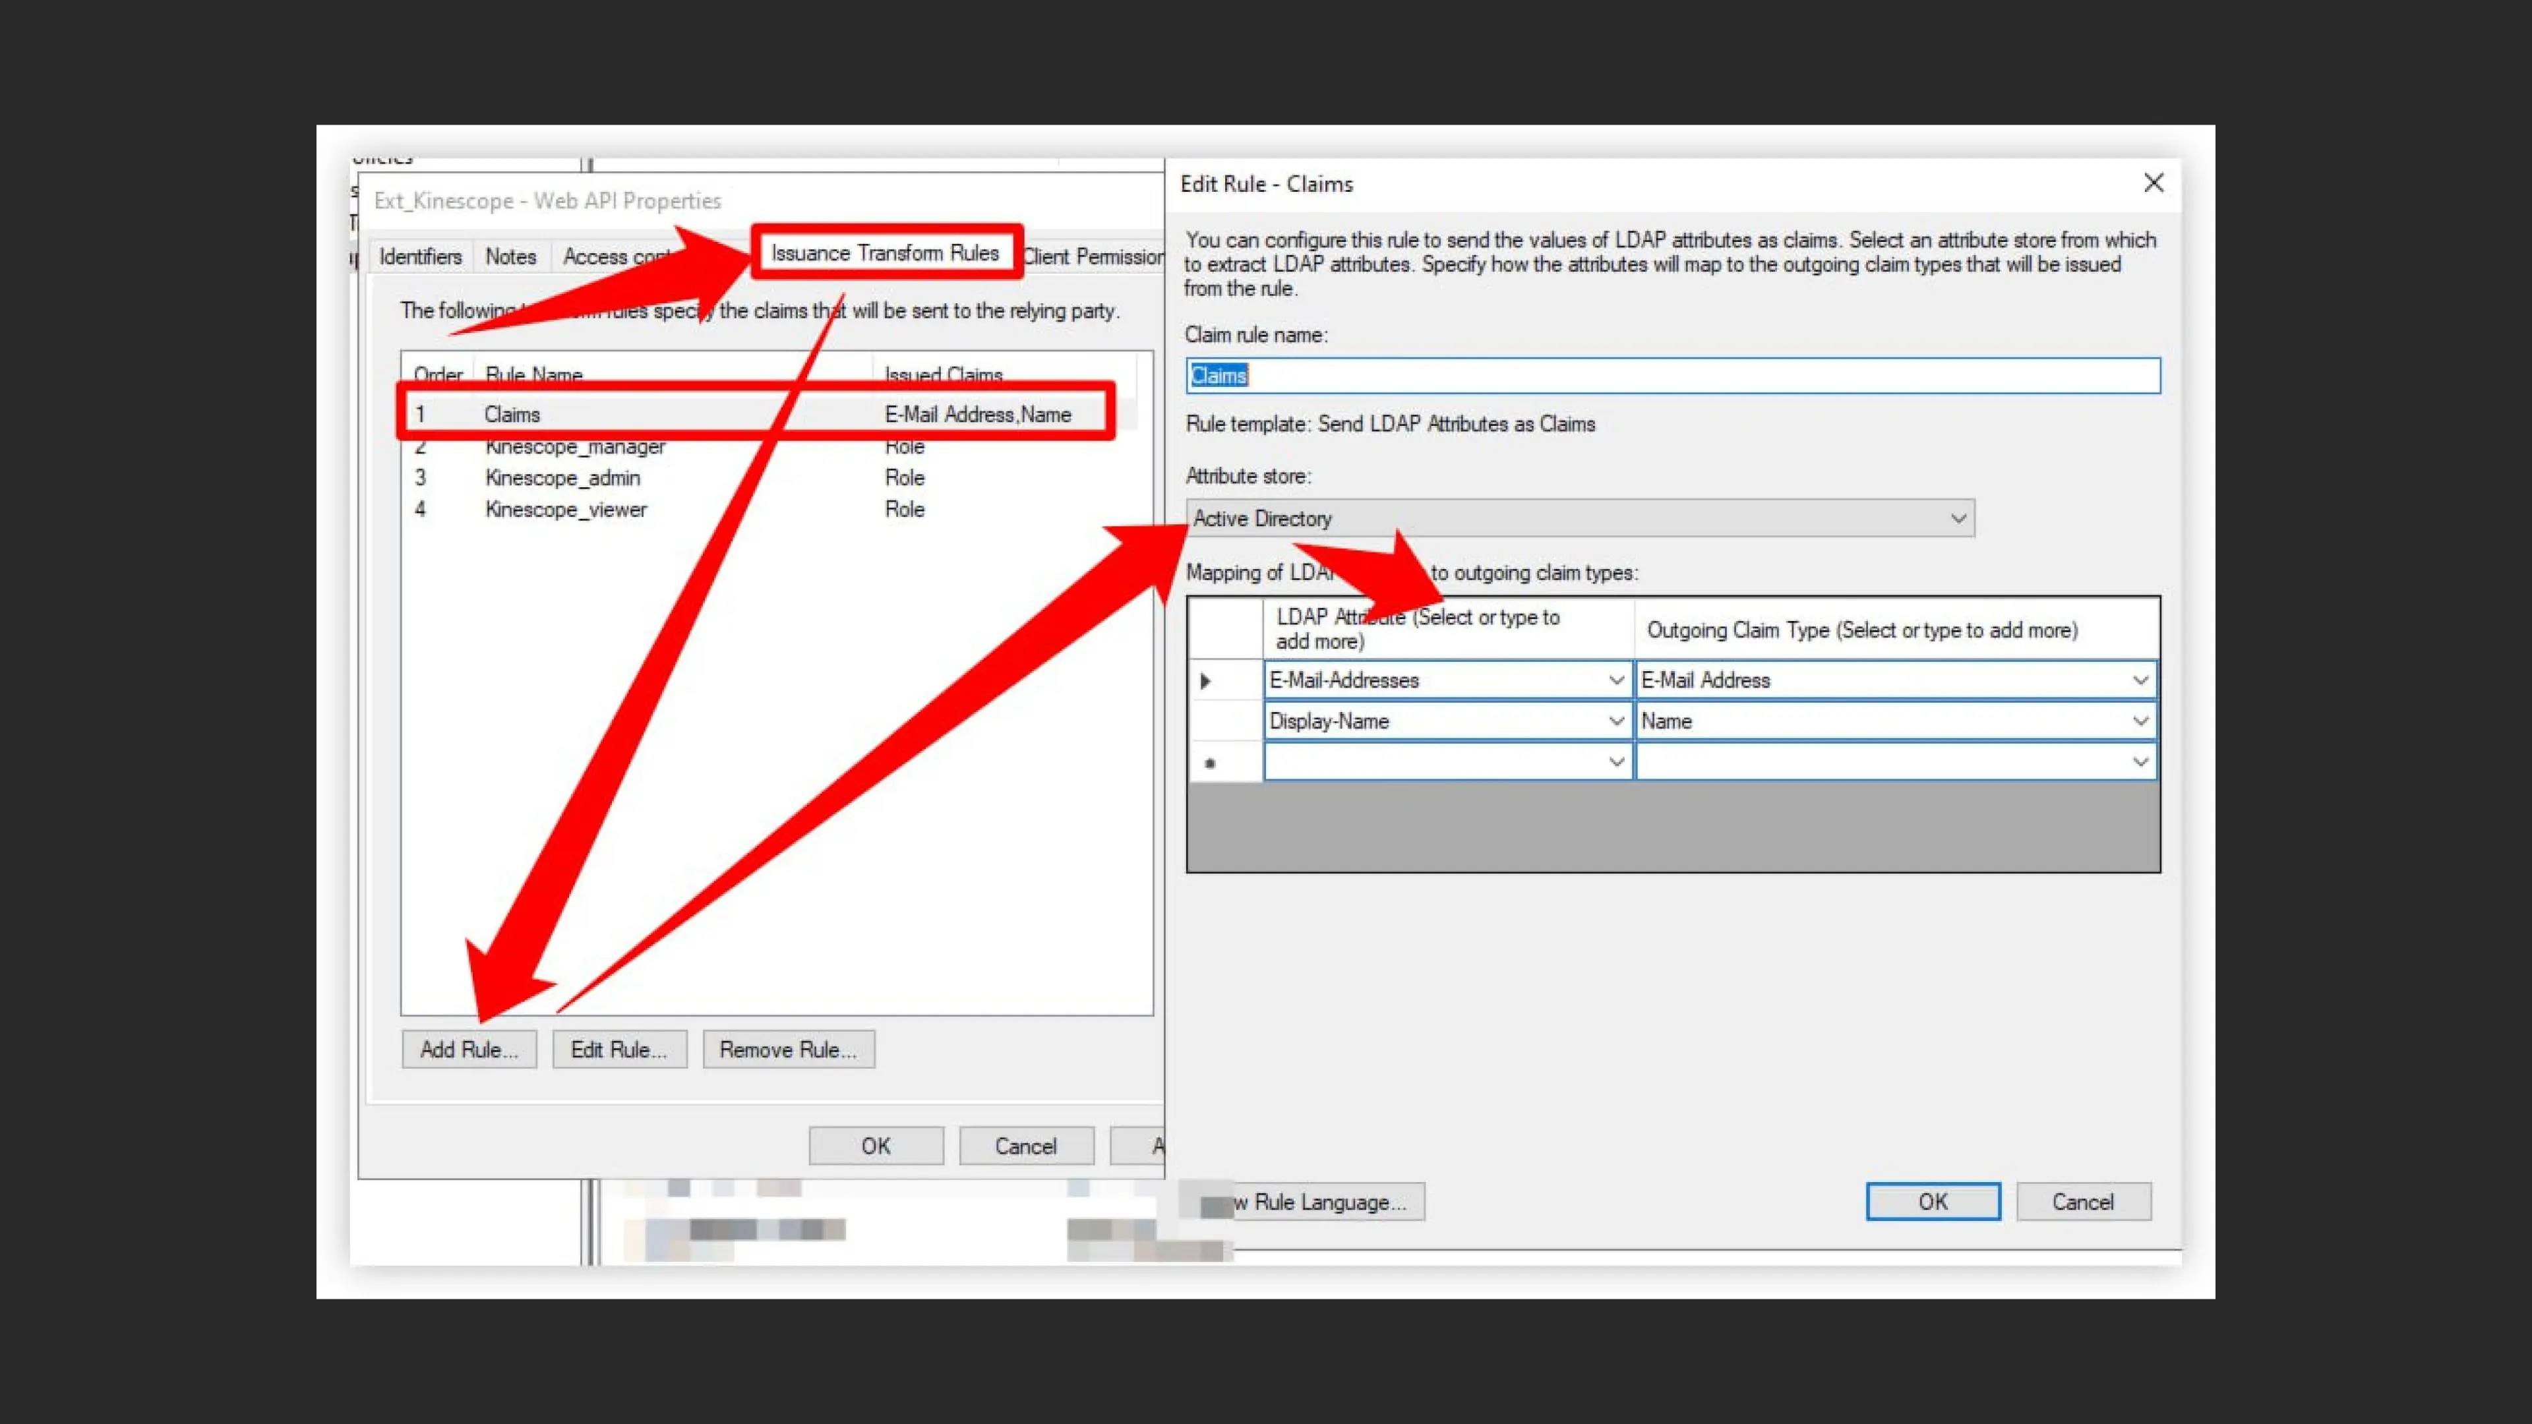Image resolution: width=2532 pixels, height=1424 pixels.
Task: Close the Edit Rule dialog with X
Action: [2153, 183]
